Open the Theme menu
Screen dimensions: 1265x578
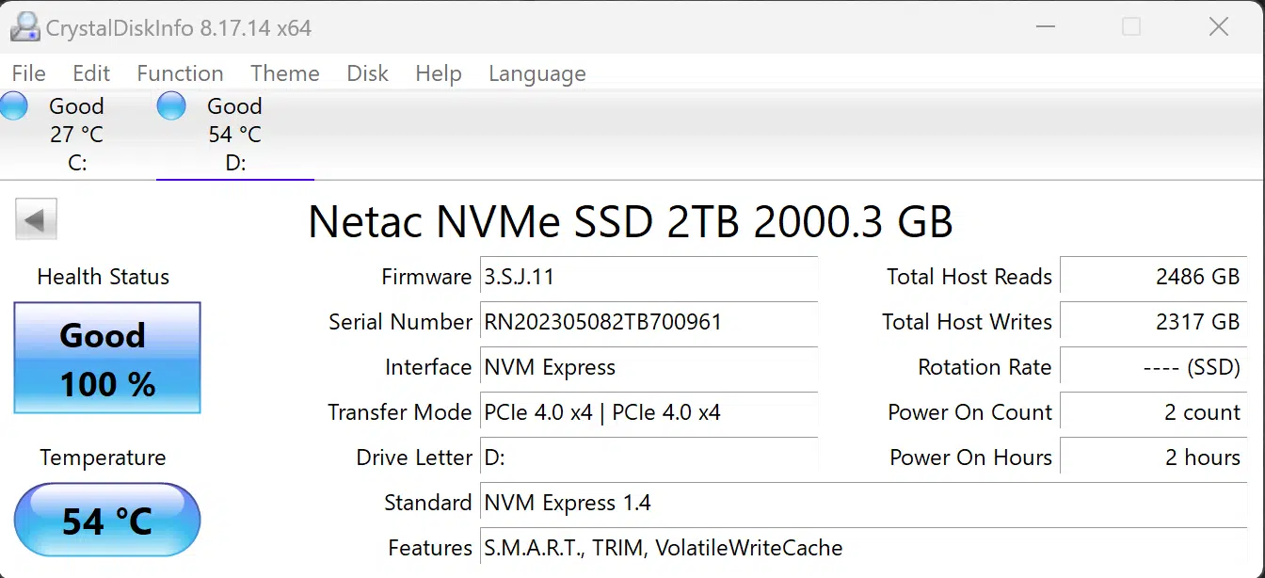[x=285, y=73]
